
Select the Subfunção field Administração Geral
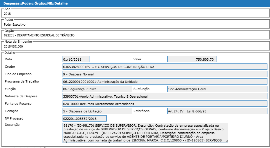(x=217, y=89)
